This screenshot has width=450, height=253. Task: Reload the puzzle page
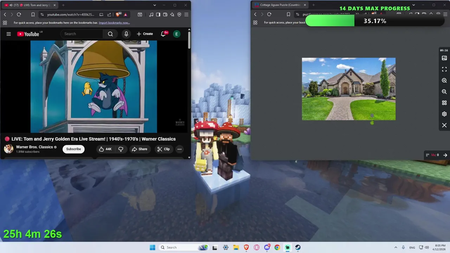[x=269, y=14]
